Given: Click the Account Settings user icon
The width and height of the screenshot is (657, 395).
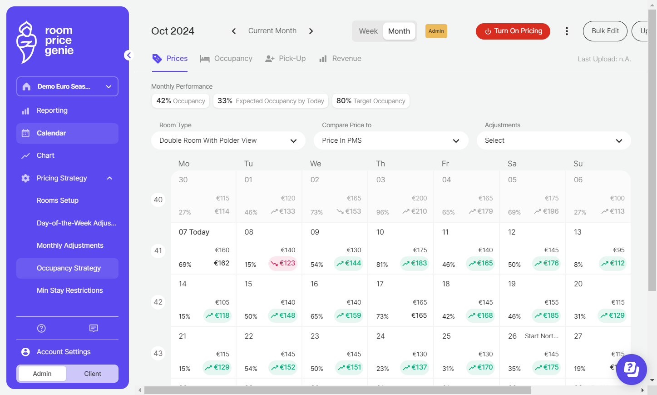Looking at the screenshot, I should click(25, 352).
